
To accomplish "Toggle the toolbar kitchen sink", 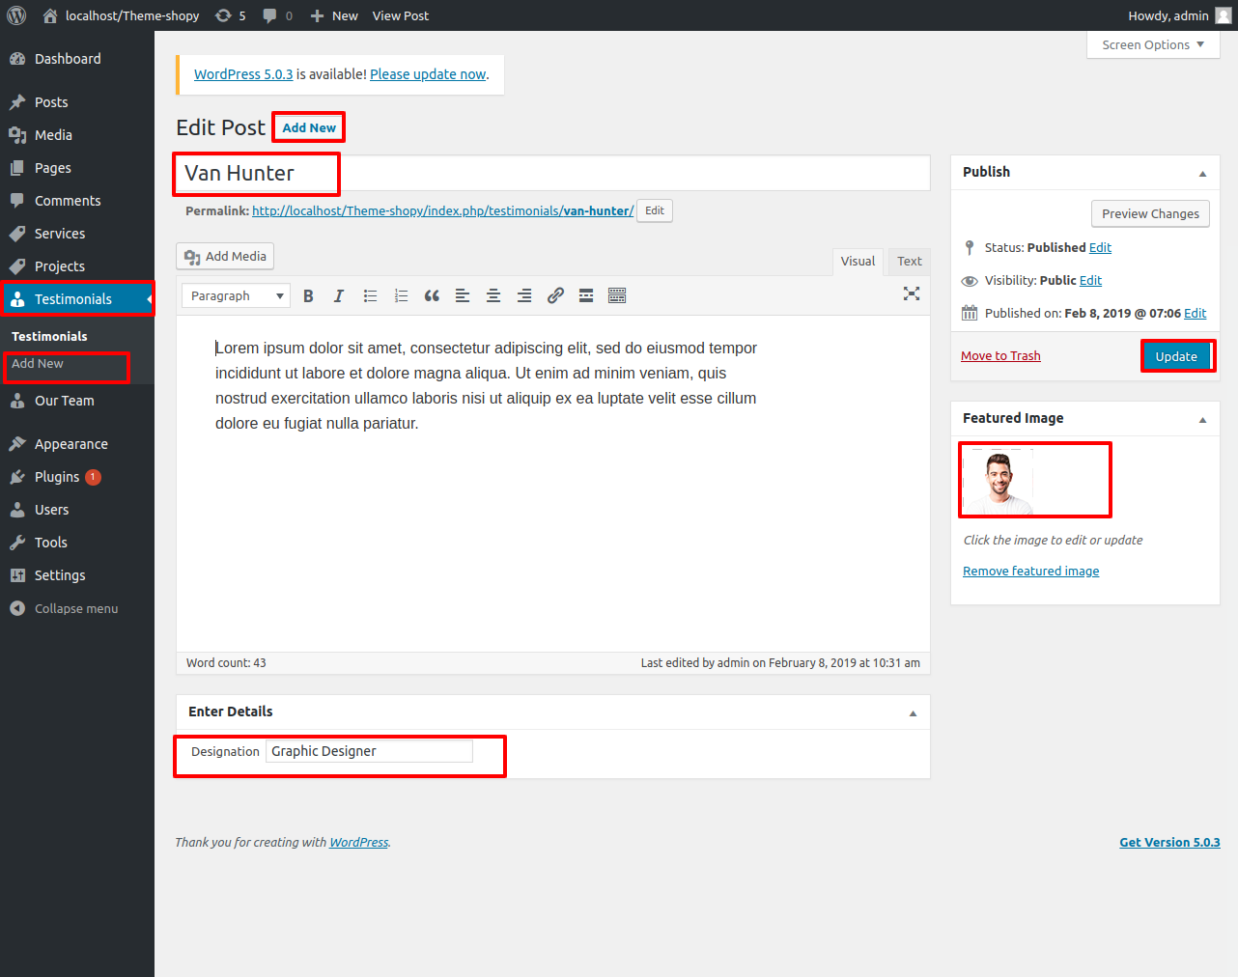I will tap(617, 296).
